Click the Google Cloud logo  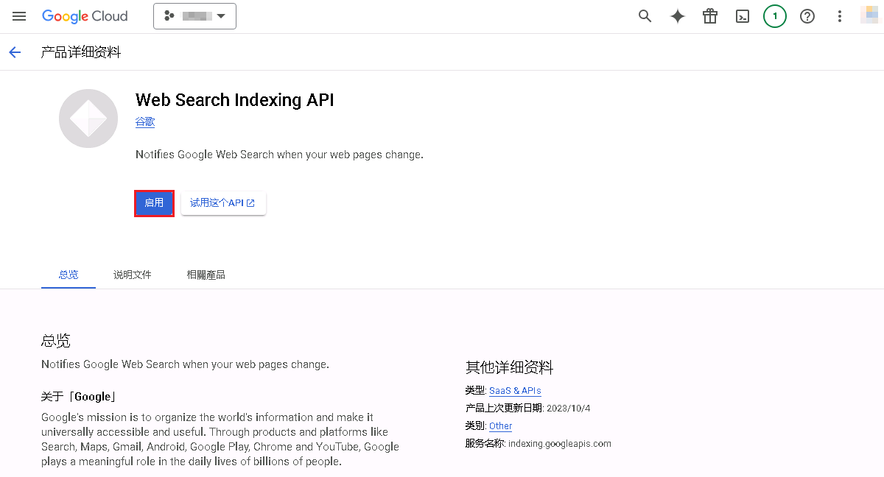click(85, 16)
